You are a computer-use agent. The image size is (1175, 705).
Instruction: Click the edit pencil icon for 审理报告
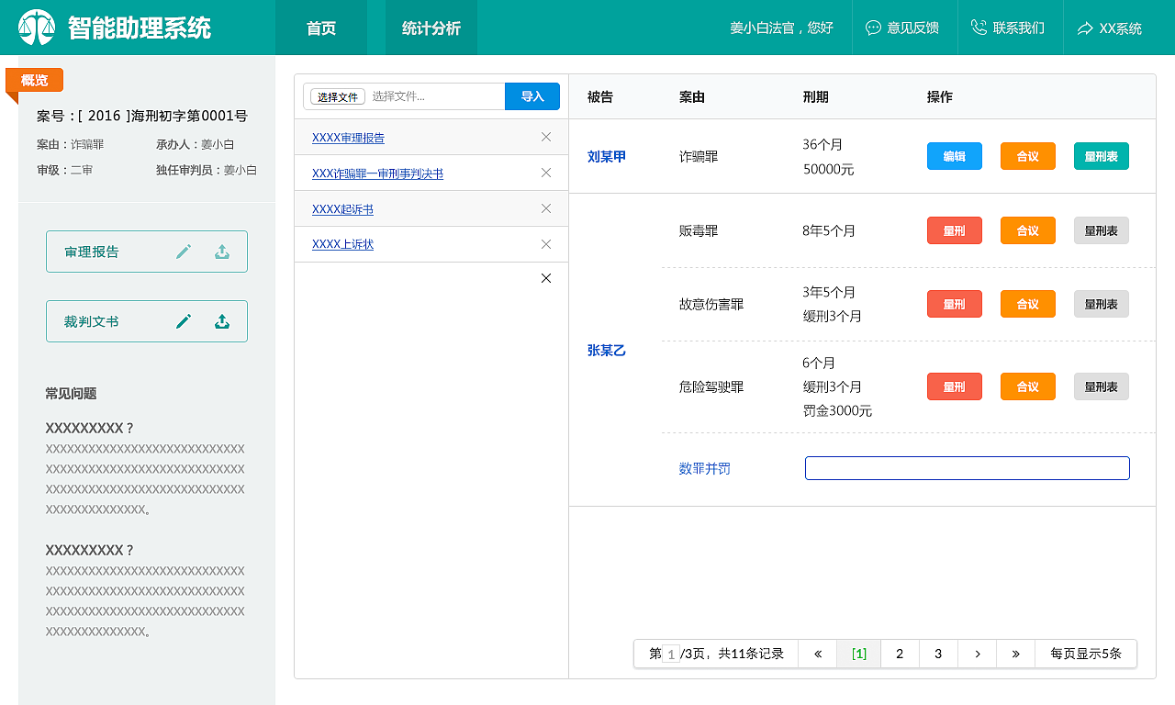click(x=184, y=252)
